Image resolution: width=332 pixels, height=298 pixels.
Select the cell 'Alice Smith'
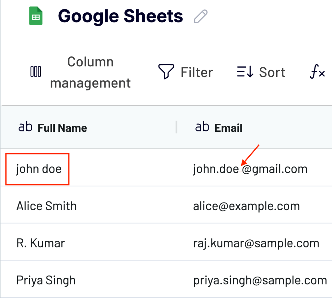click(47, 206)
